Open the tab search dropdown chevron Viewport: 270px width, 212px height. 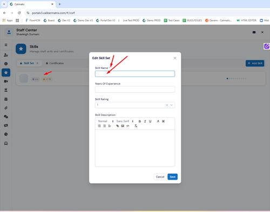click(x=4, y=4)
